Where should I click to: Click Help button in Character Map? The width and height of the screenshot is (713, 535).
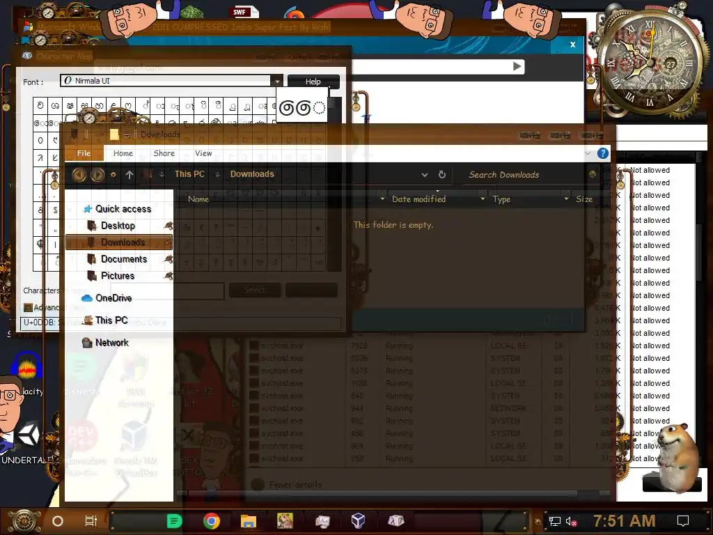tap(313, 82)
